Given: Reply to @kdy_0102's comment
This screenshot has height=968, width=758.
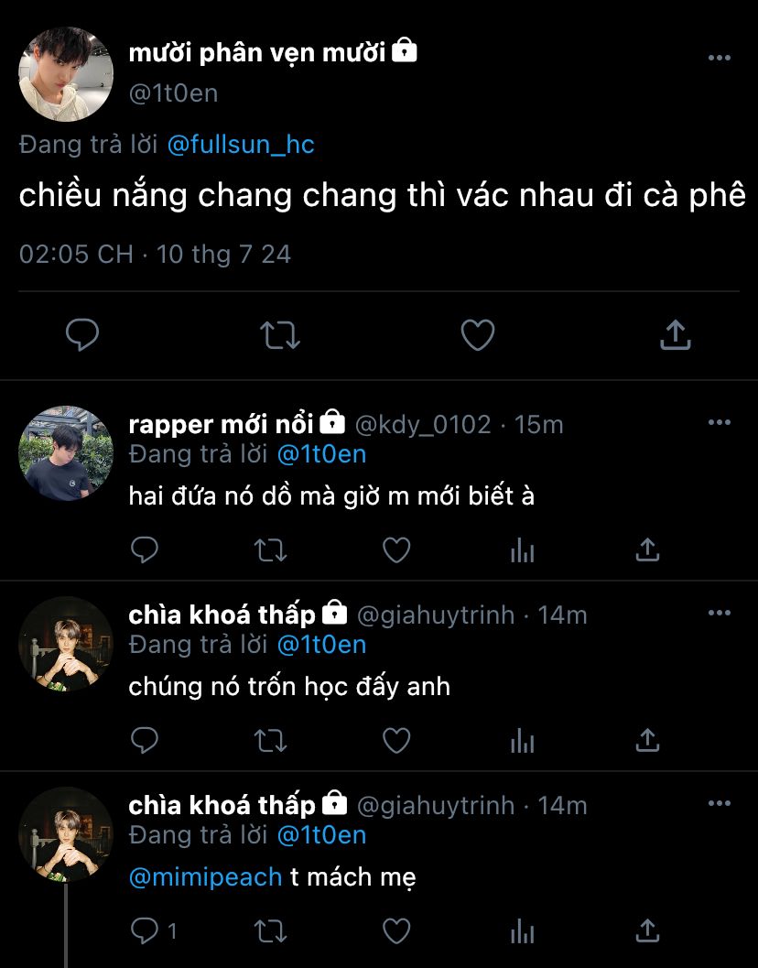Looking at the screenshot, I should coord(145,549).
